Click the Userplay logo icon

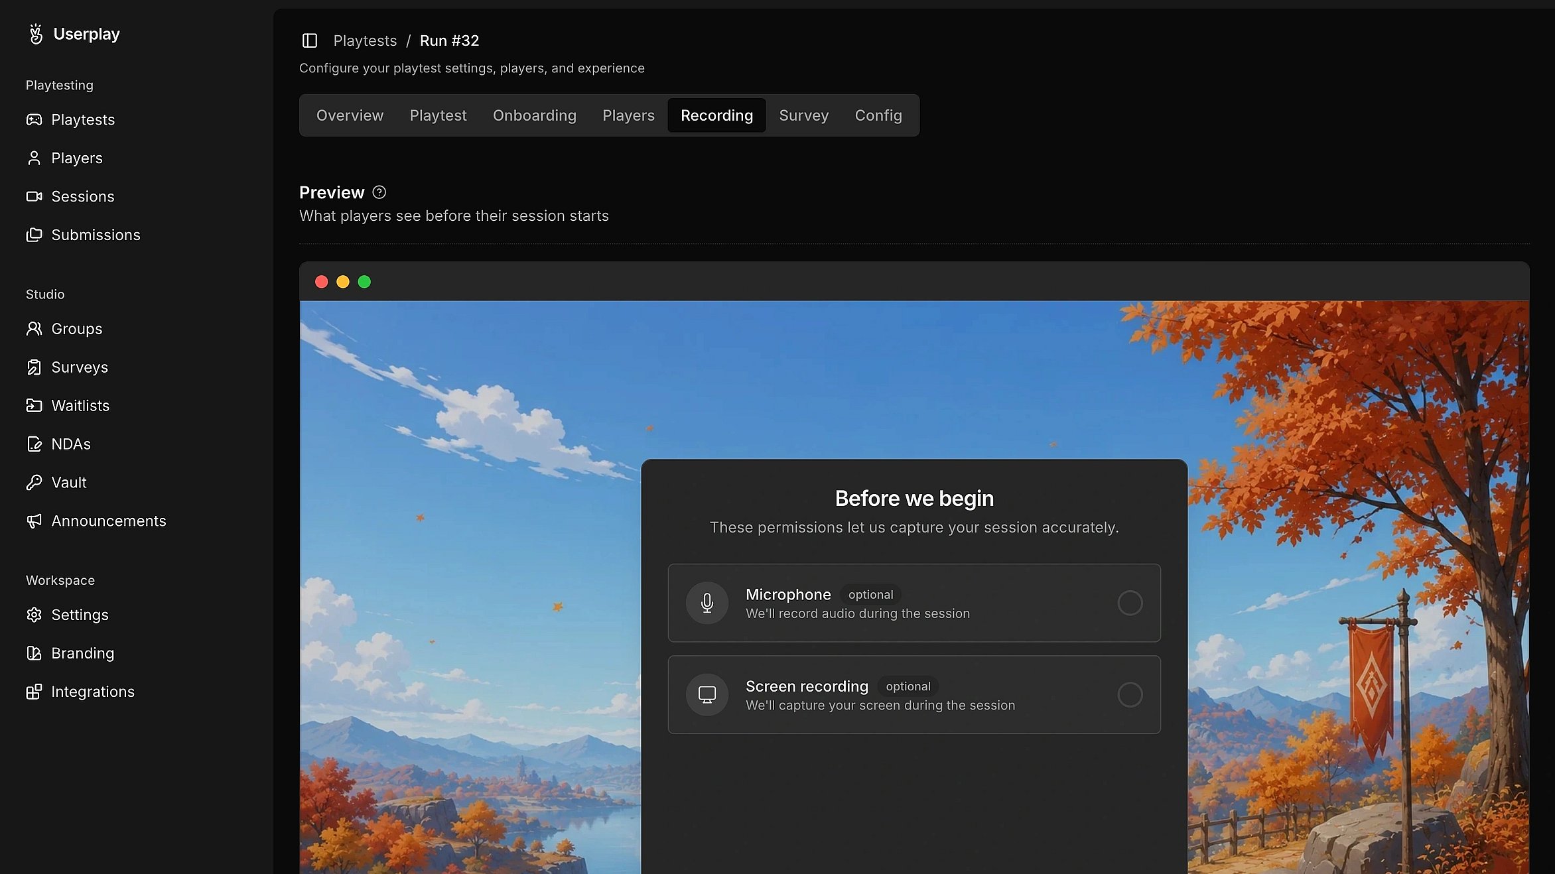[36, 34]
